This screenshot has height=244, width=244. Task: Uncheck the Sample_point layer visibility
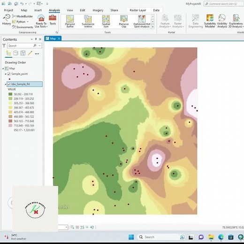pos(9,74)
